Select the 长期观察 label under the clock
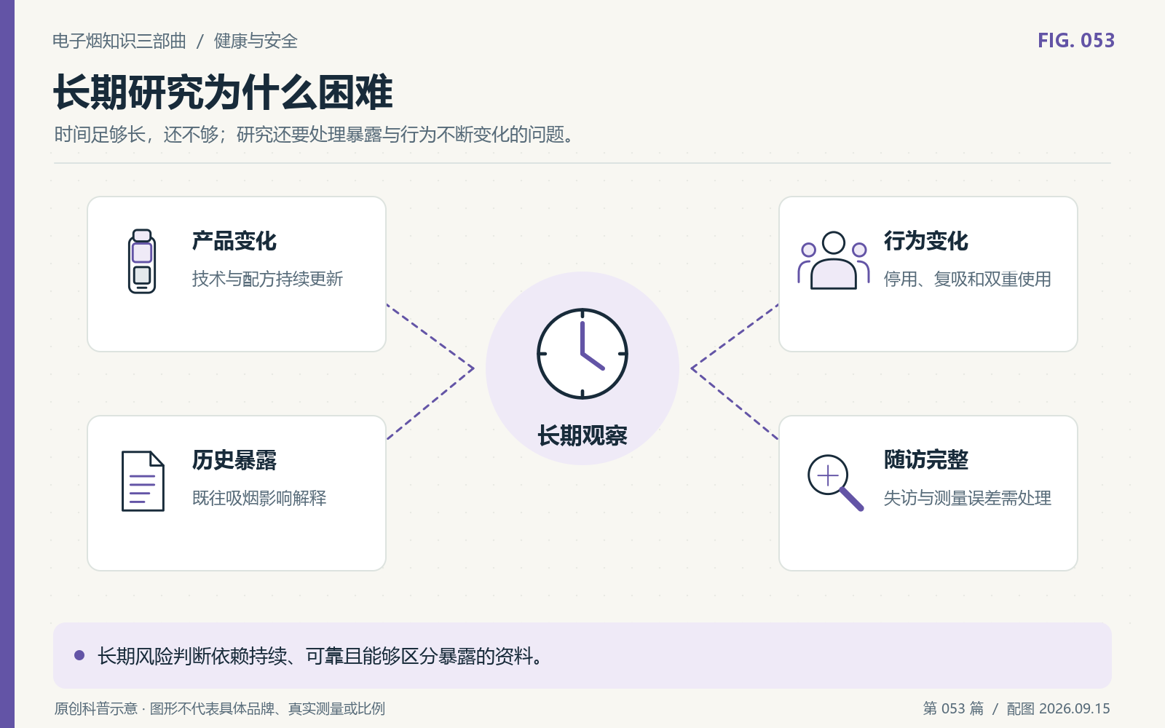Viewport: 1165px width, 728px height. tap(582, 435)
